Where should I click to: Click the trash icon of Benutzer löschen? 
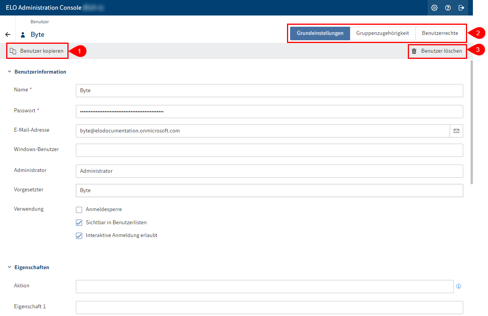click(x=414, y=51)
